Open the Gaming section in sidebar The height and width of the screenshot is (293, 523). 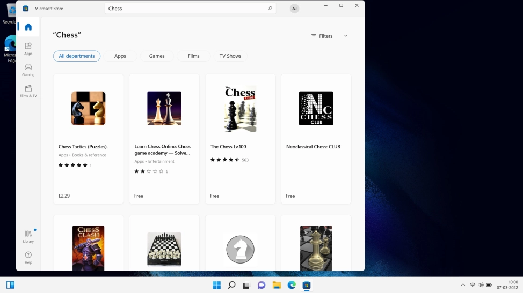click(x=28, y=70)
